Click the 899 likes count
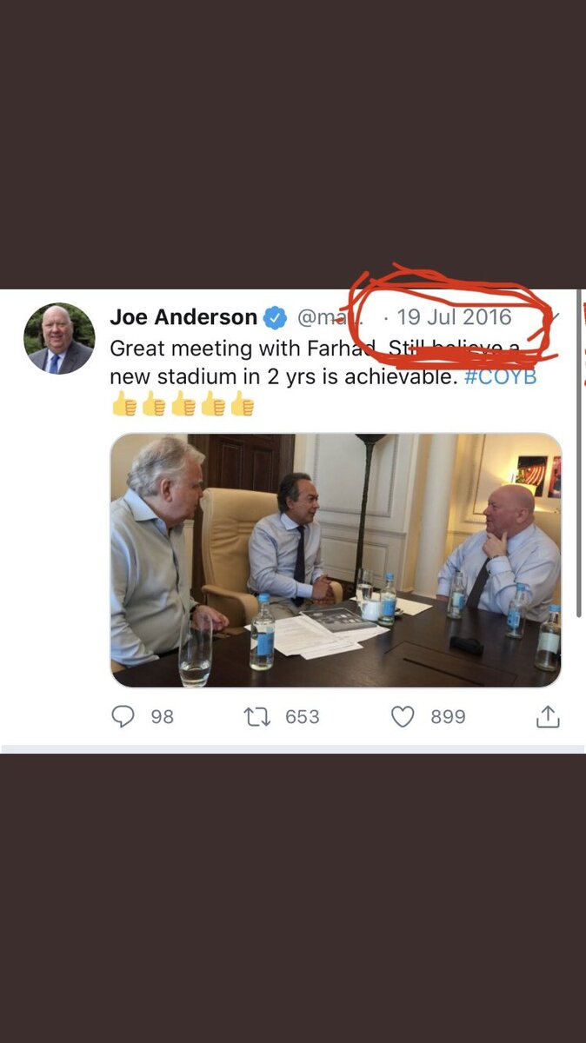Viewport: 586px width, 1043px height. pos(449,717)
